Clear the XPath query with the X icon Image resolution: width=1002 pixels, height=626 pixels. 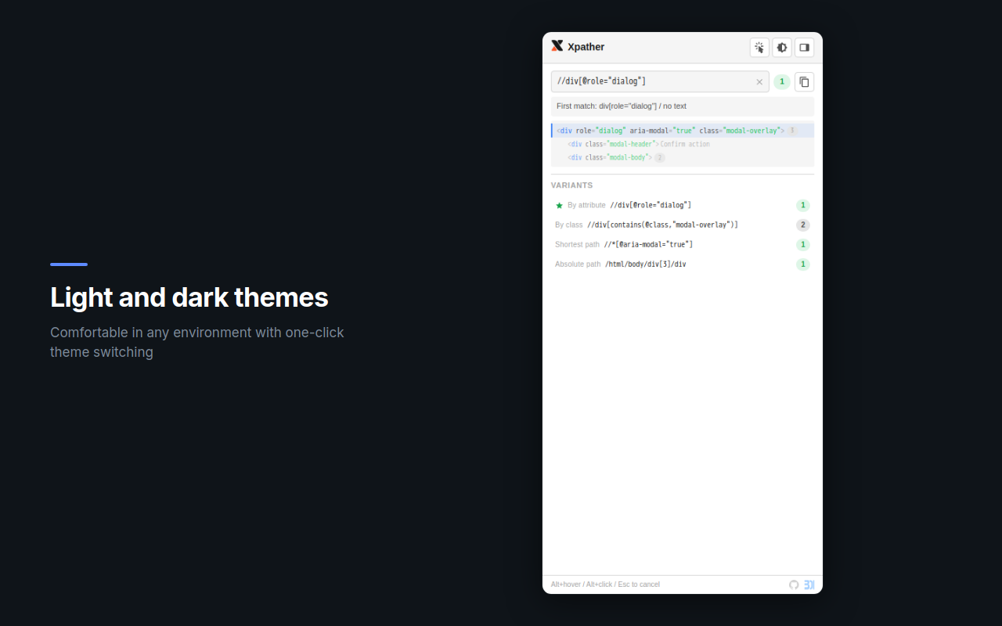point(759,81)
